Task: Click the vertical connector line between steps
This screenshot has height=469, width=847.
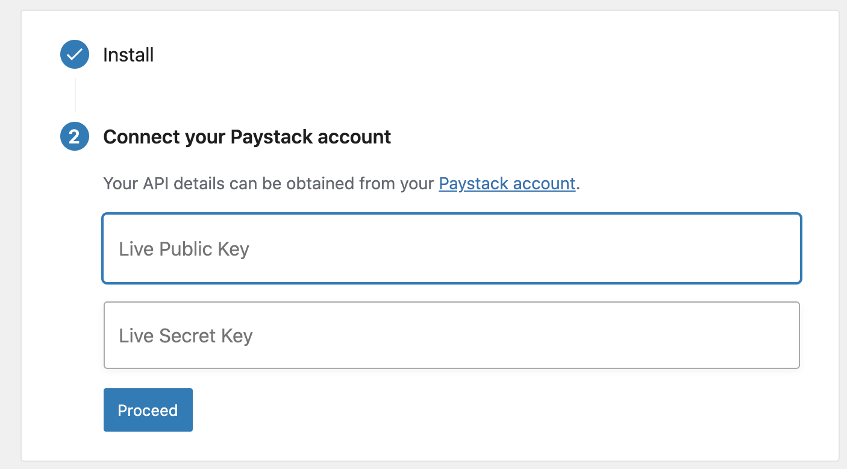Action: (x=75, y=95)
